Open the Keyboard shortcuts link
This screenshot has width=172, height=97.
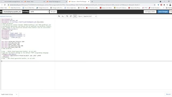pos(6,16)
